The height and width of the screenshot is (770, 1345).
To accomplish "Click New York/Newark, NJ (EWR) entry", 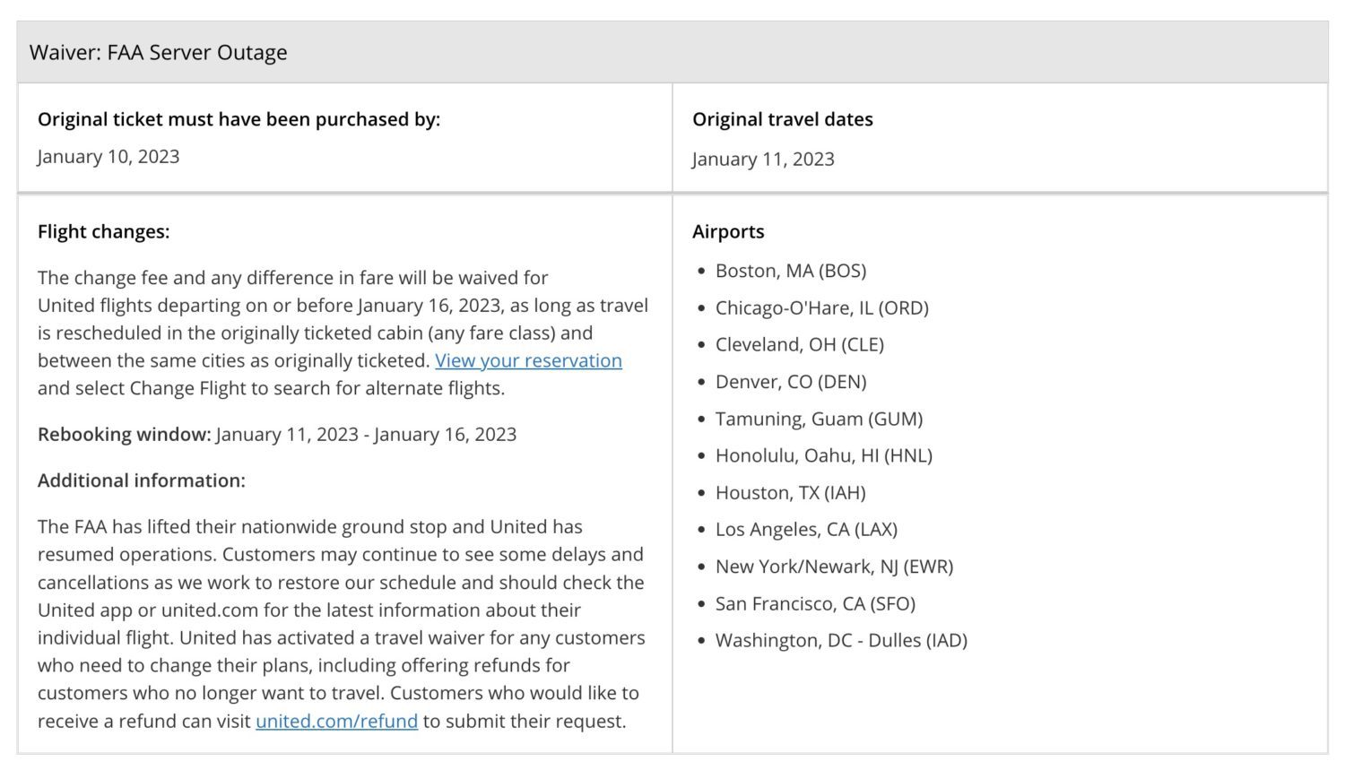I will [835, 567].
